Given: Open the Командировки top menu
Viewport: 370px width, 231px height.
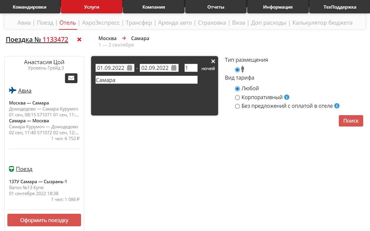Looking at the screenshot, I should 30,7.
